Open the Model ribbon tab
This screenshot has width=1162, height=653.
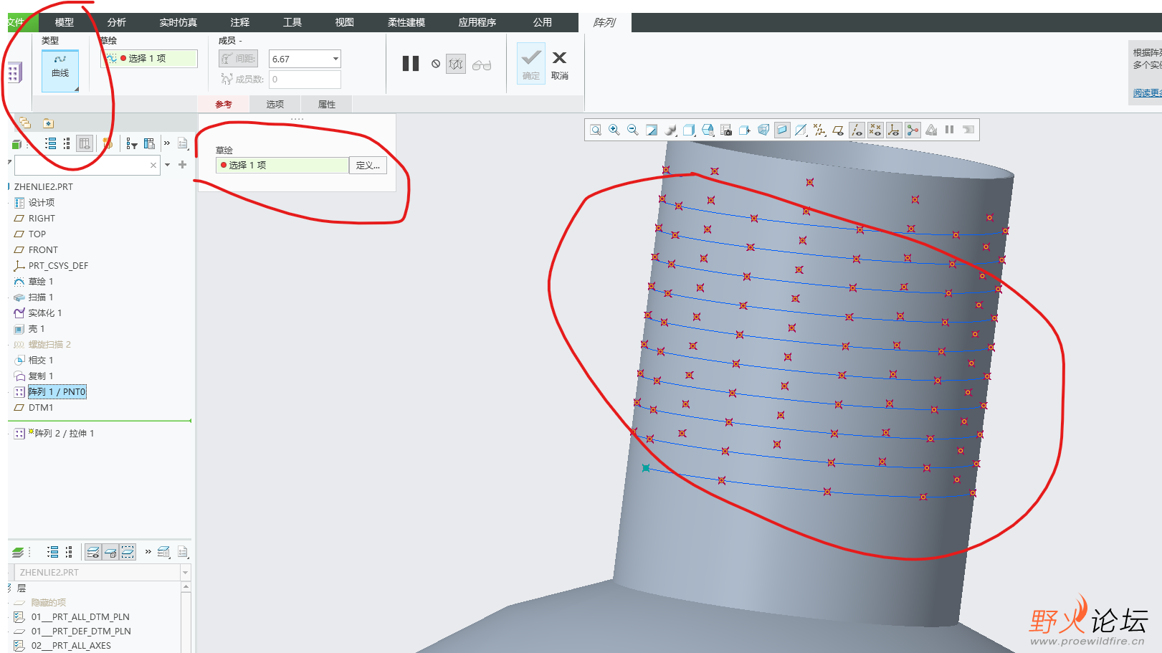pos(65,22)
